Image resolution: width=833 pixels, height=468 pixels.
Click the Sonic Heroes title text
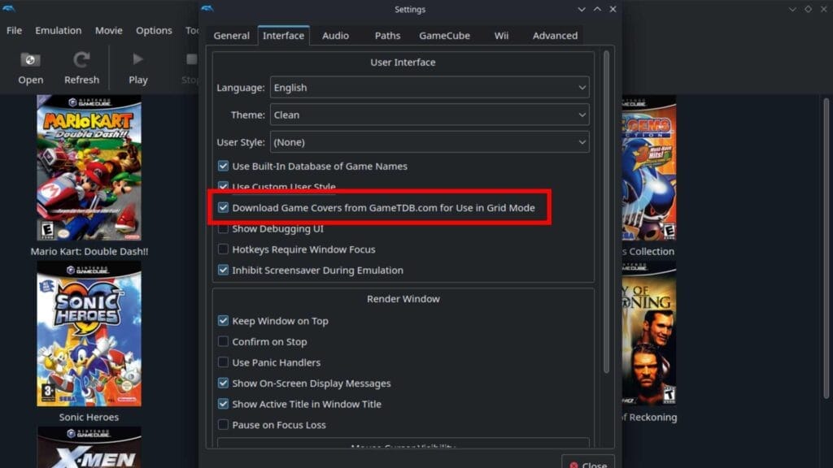click(89, 417)
